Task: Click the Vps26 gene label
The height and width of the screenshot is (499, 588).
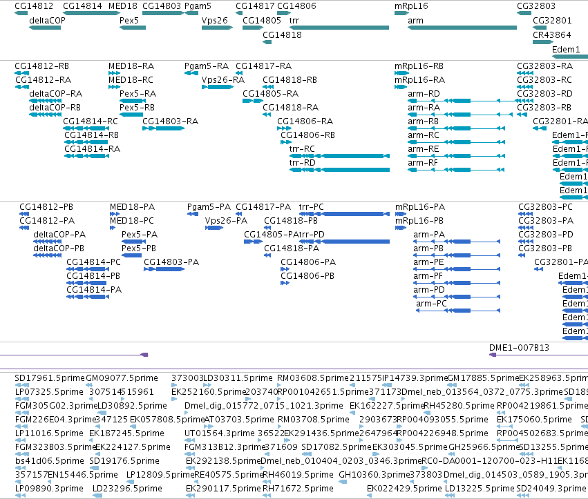Action: click(x=214, y=21)
